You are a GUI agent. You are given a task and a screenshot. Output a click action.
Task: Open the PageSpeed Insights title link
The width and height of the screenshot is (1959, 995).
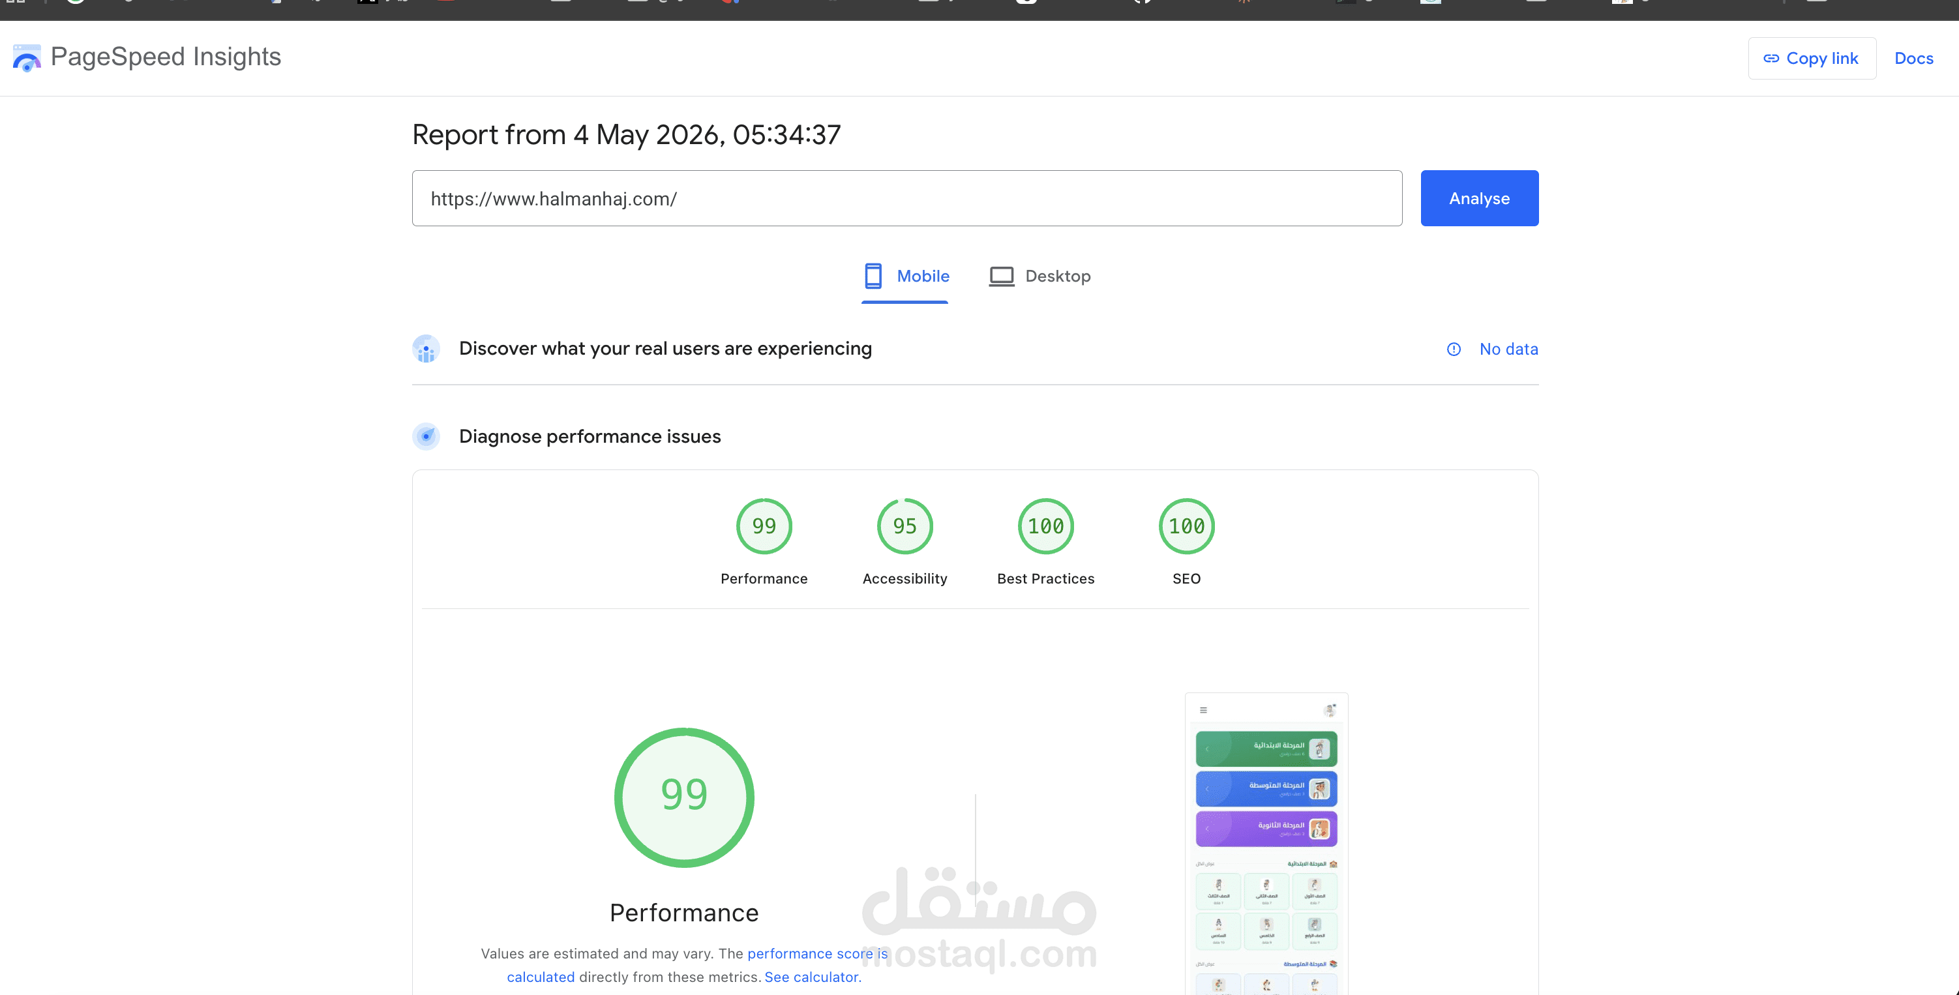point(165,57)
